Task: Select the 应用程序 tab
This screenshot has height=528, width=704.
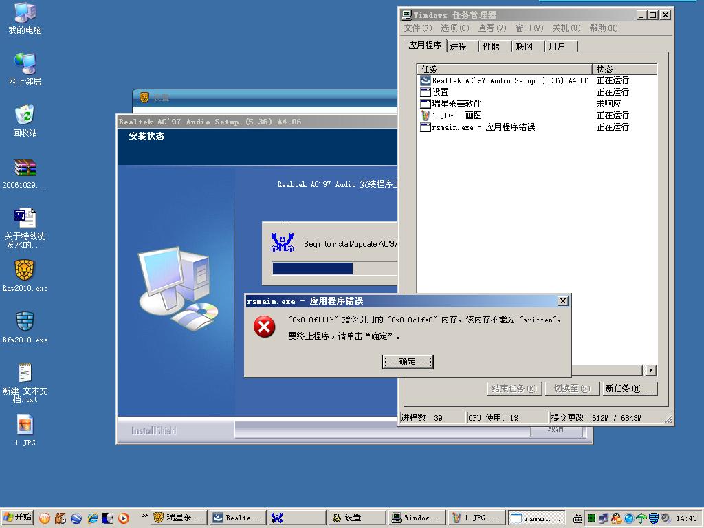Action: 425,45
